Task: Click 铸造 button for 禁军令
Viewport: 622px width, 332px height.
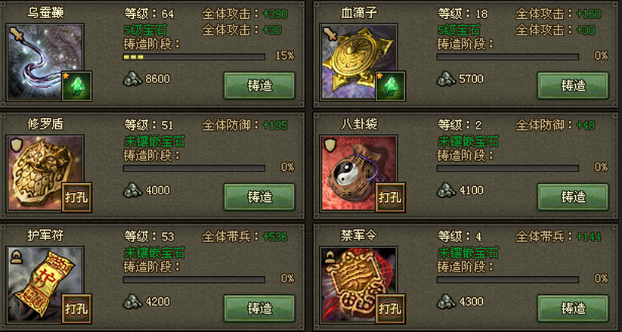Action: (573, 308)
